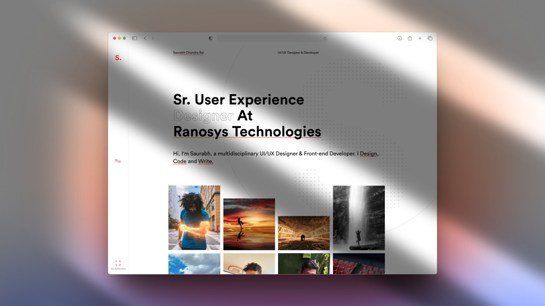Open the Code link
Viewport: 545px width, 306px height.
tap(180, 161)
